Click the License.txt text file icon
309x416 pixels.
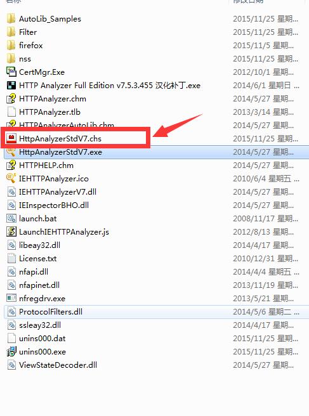(x=11, y=258)
